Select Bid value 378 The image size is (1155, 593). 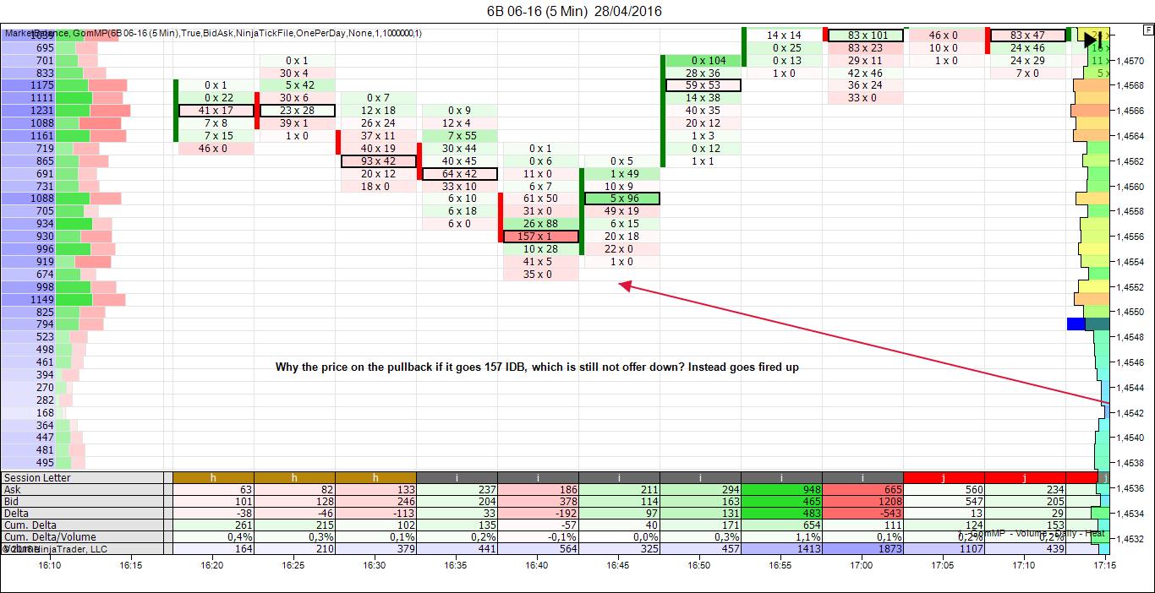[x=538, y=502]
